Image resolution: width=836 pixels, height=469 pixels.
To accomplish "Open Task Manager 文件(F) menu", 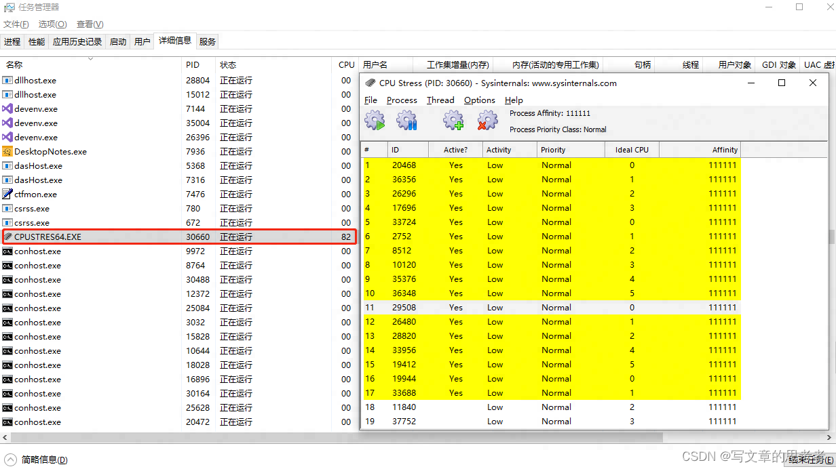I will coord(16,24).
